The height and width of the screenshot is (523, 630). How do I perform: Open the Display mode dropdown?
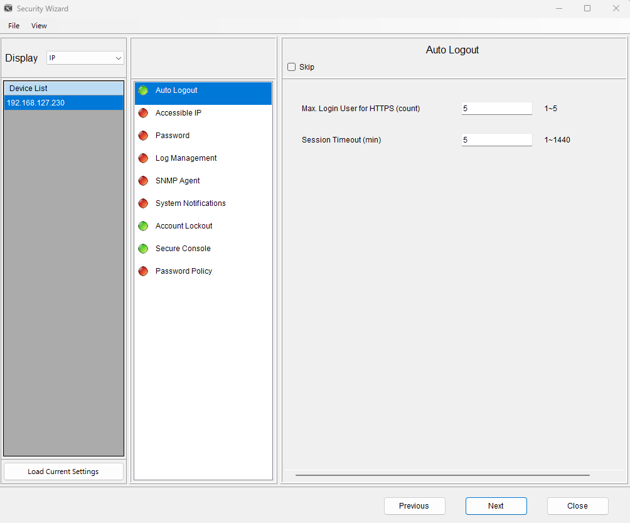(x=85, y=58)
